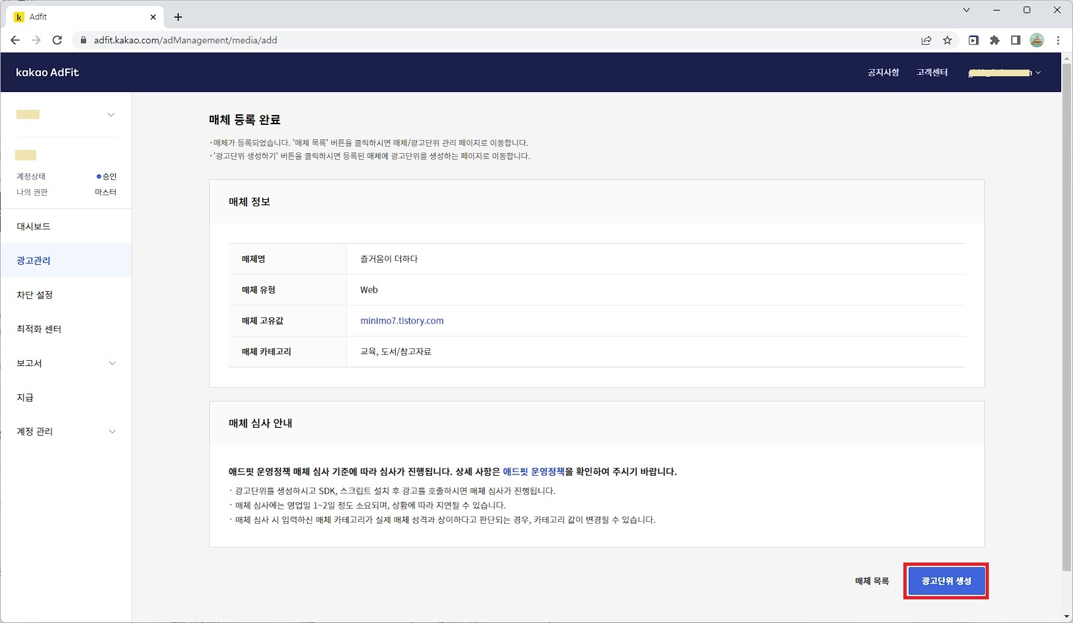Click the 매체 정보 section heading
Screen dimensions: 1073x623
[x=249, y=202]
